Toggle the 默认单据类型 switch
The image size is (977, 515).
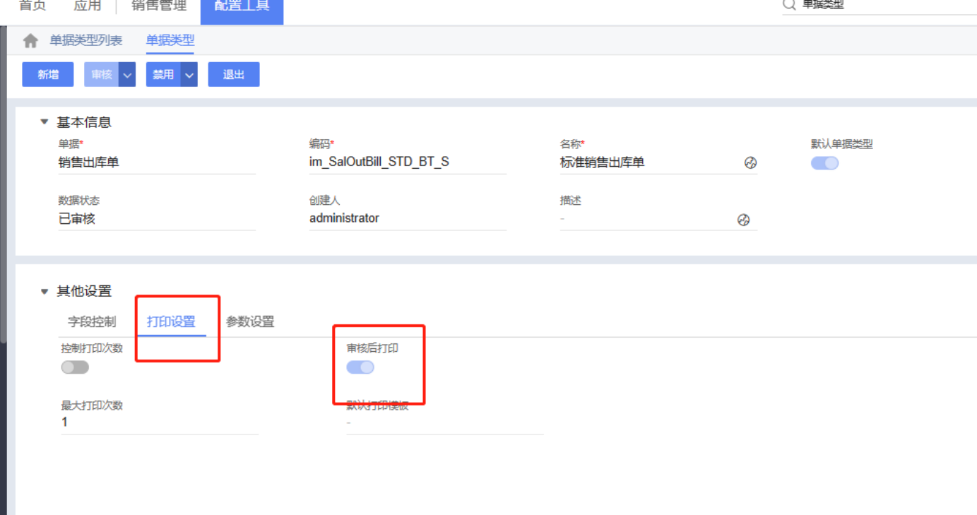824,163
